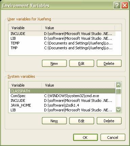Select the user variable LIB row
Image resolution: width=130 pixels, height=146 pixels.
point(63,38)
